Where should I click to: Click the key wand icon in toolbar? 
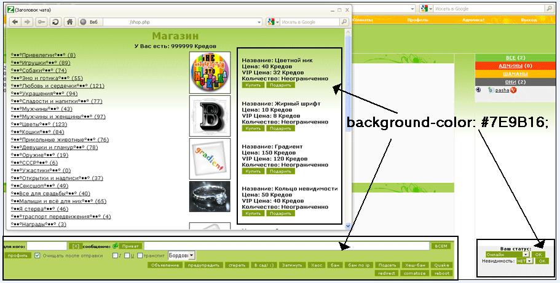pyautogui.click(x=41, y=22)
